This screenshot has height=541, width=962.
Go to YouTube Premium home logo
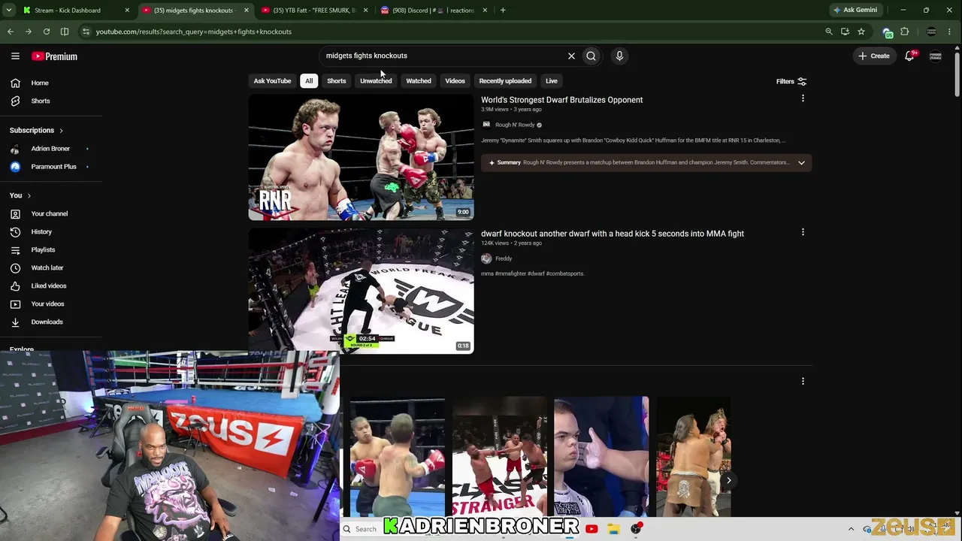pos(54,56)
